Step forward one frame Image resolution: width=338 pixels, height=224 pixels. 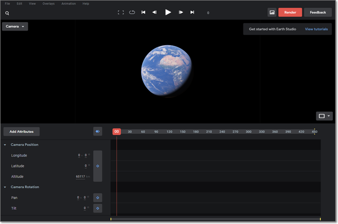coord(181,12)
